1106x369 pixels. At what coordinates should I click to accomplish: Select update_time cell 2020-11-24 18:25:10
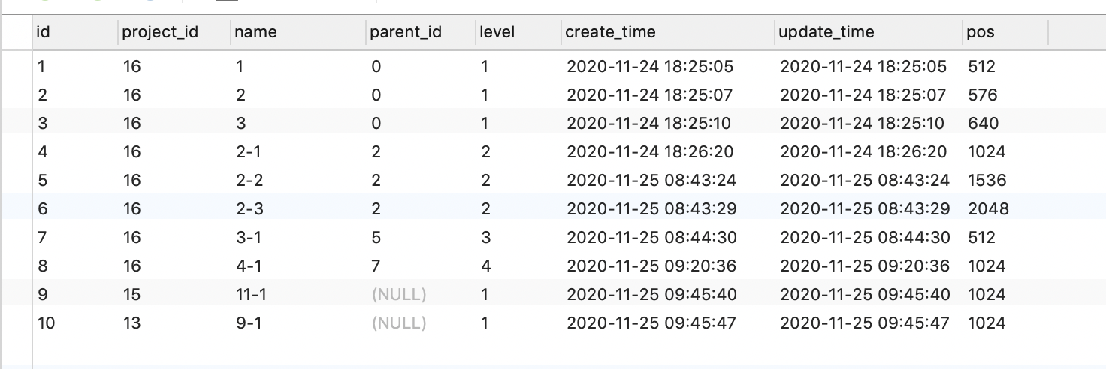869,124
